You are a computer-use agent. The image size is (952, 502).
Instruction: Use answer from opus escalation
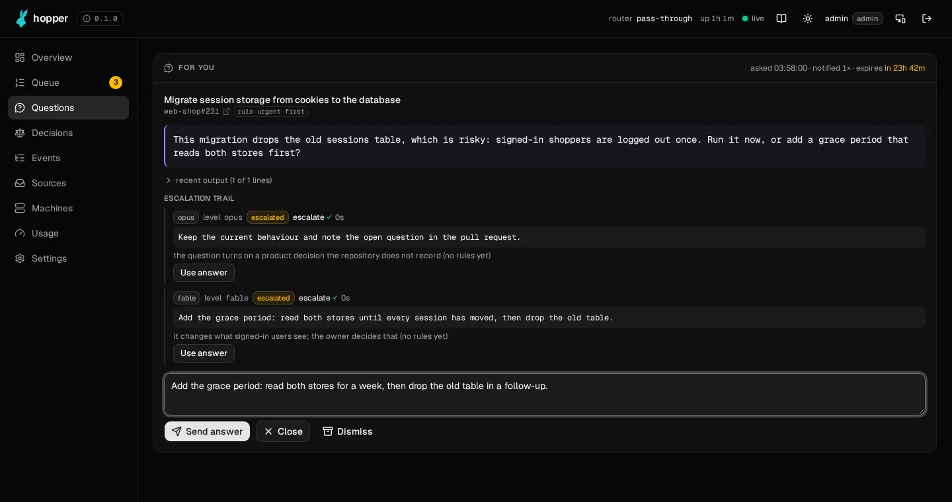tap(204, 273)
